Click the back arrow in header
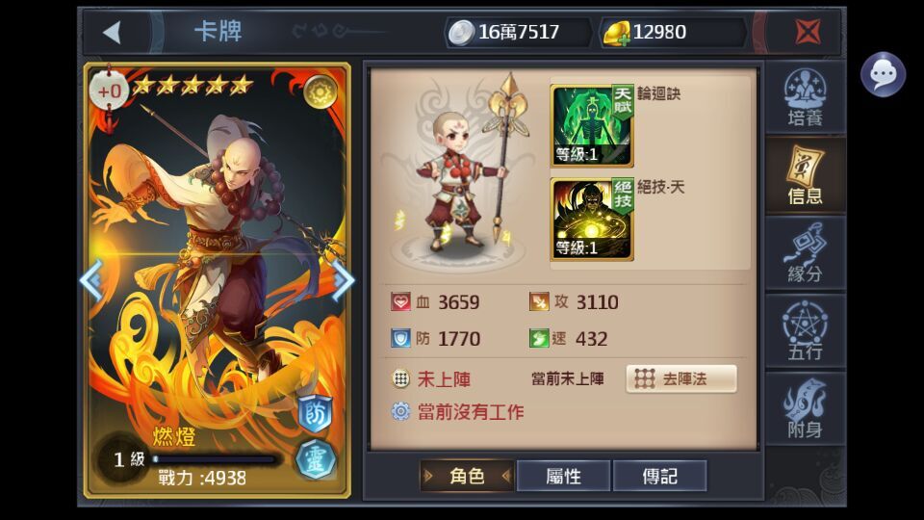 pos(113,32)
